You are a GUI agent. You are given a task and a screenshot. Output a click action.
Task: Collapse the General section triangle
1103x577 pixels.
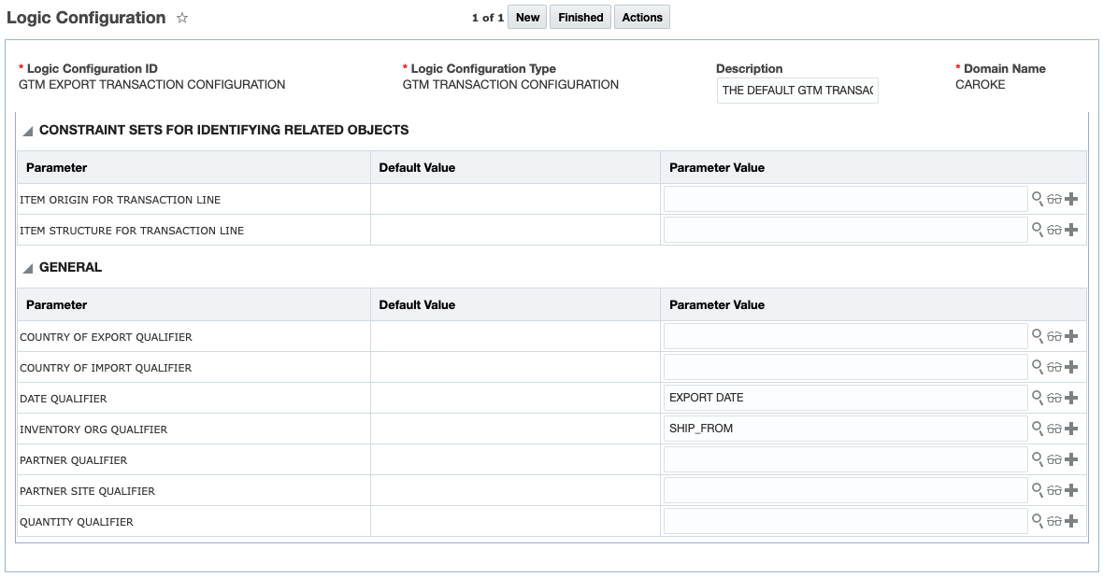pyautogui.click(x=28, y=269)
